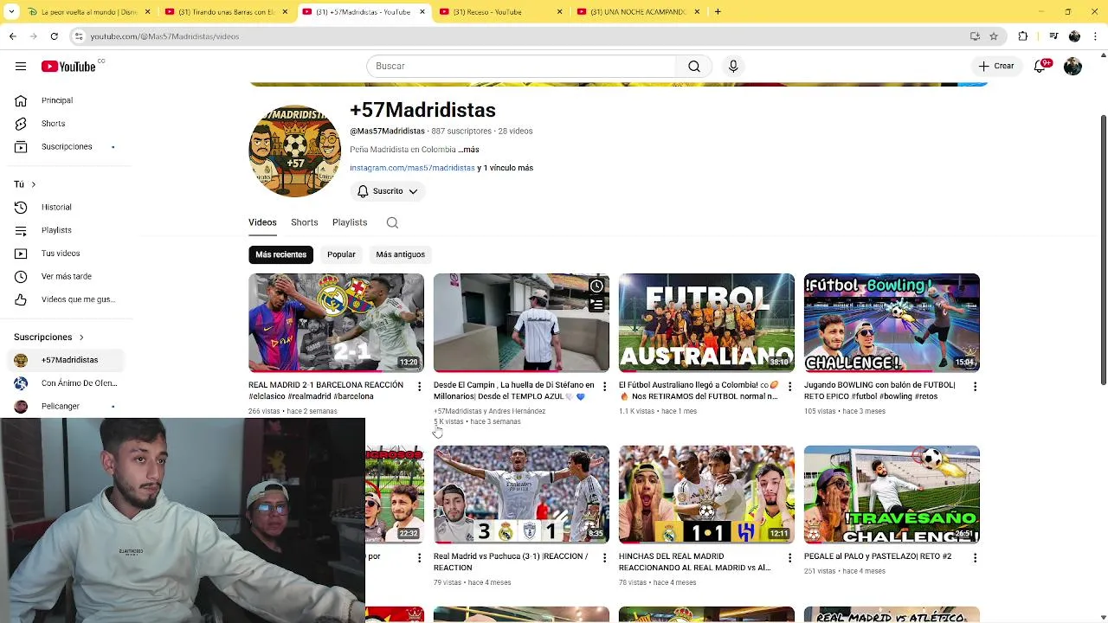
Task: Open +57Madridistas subscription in sidebar
Action: [x=65, y=360]
